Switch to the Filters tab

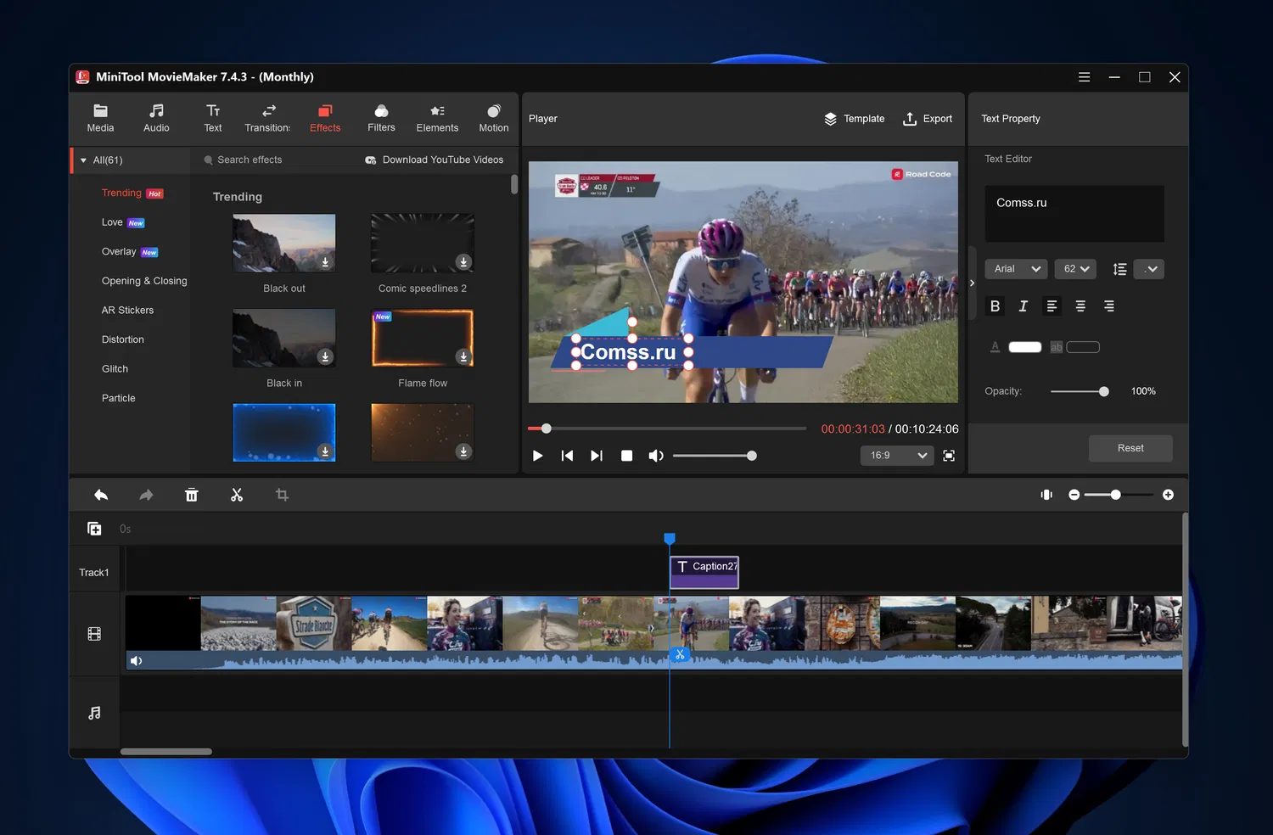point(381,118)
